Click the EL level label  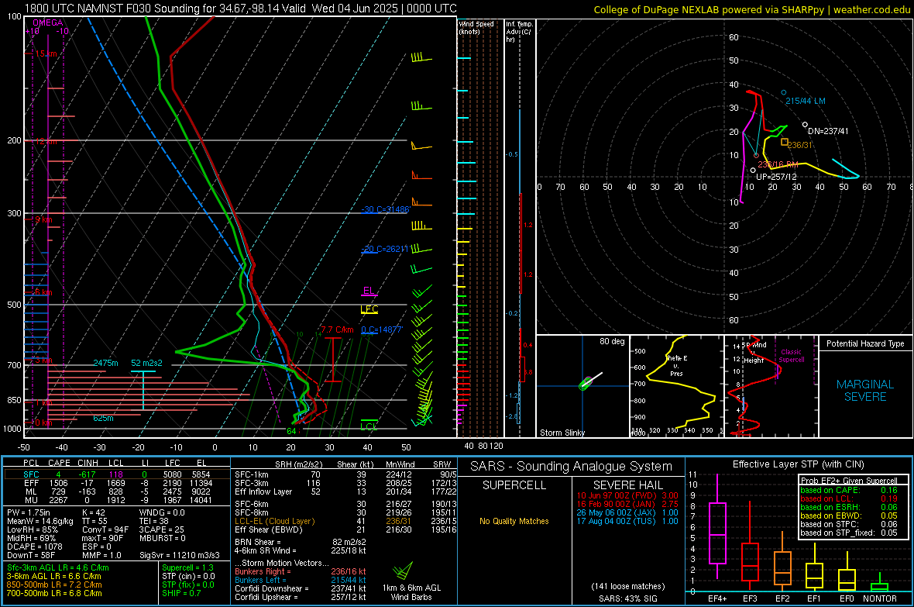pos(369,290)
